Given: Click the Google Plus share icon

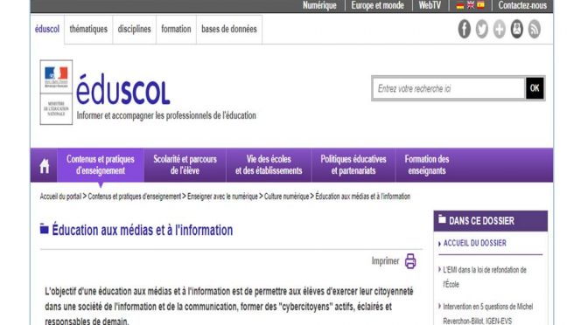Looking at the screenshot, I should coord(499,29).
